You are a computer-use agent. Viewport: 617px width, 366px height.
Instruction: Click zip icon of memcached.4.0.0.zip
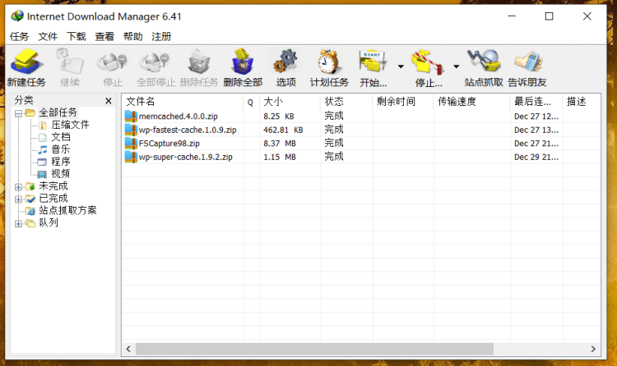(131, 117)
